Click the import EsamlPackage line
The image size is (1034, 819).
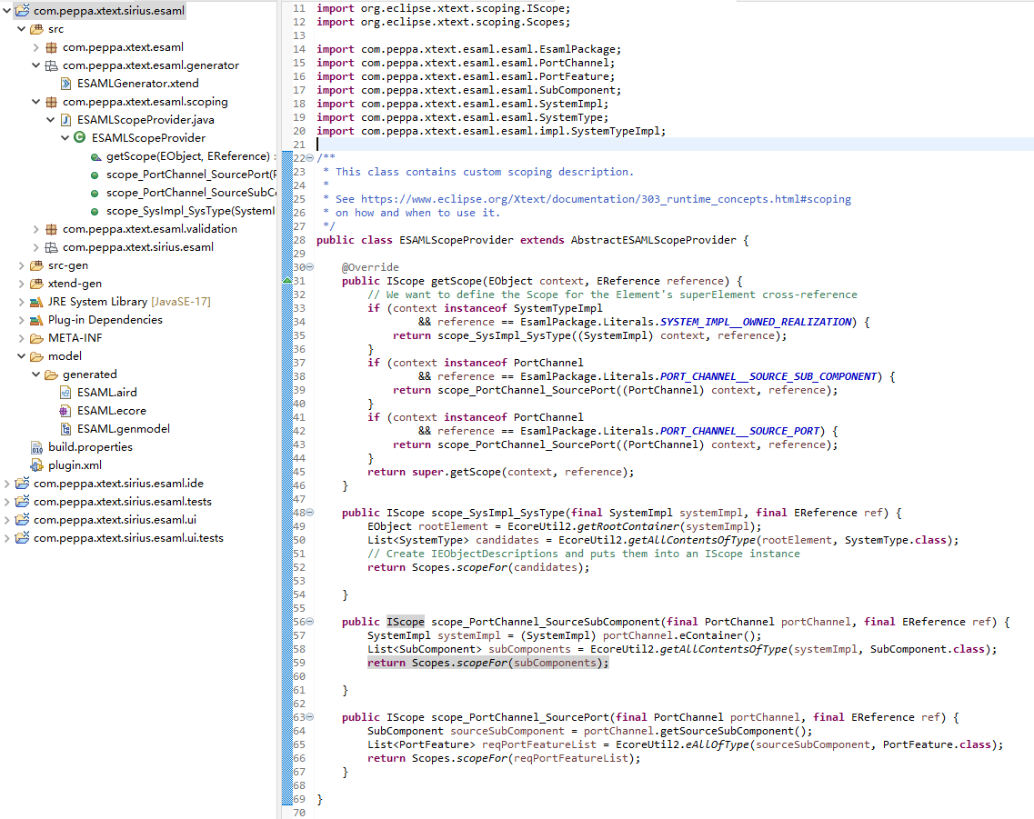pyautogui.click(x=469, y=49)
